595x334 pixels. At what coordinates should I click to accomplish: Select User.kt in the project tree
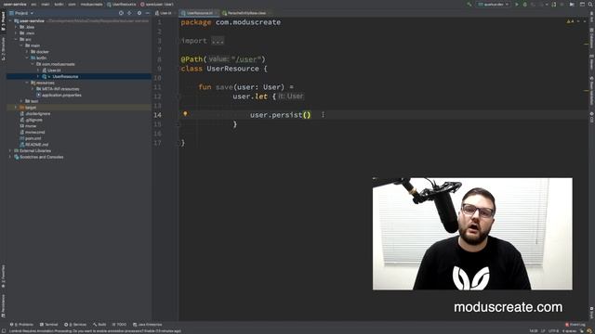point(54,71)
